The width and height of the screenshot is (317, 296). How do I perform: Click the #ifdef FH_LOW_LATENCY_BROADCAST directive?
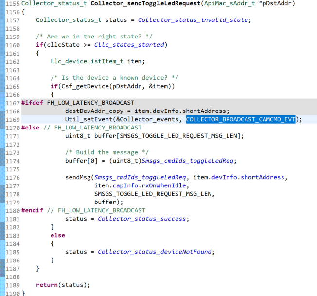78,103
